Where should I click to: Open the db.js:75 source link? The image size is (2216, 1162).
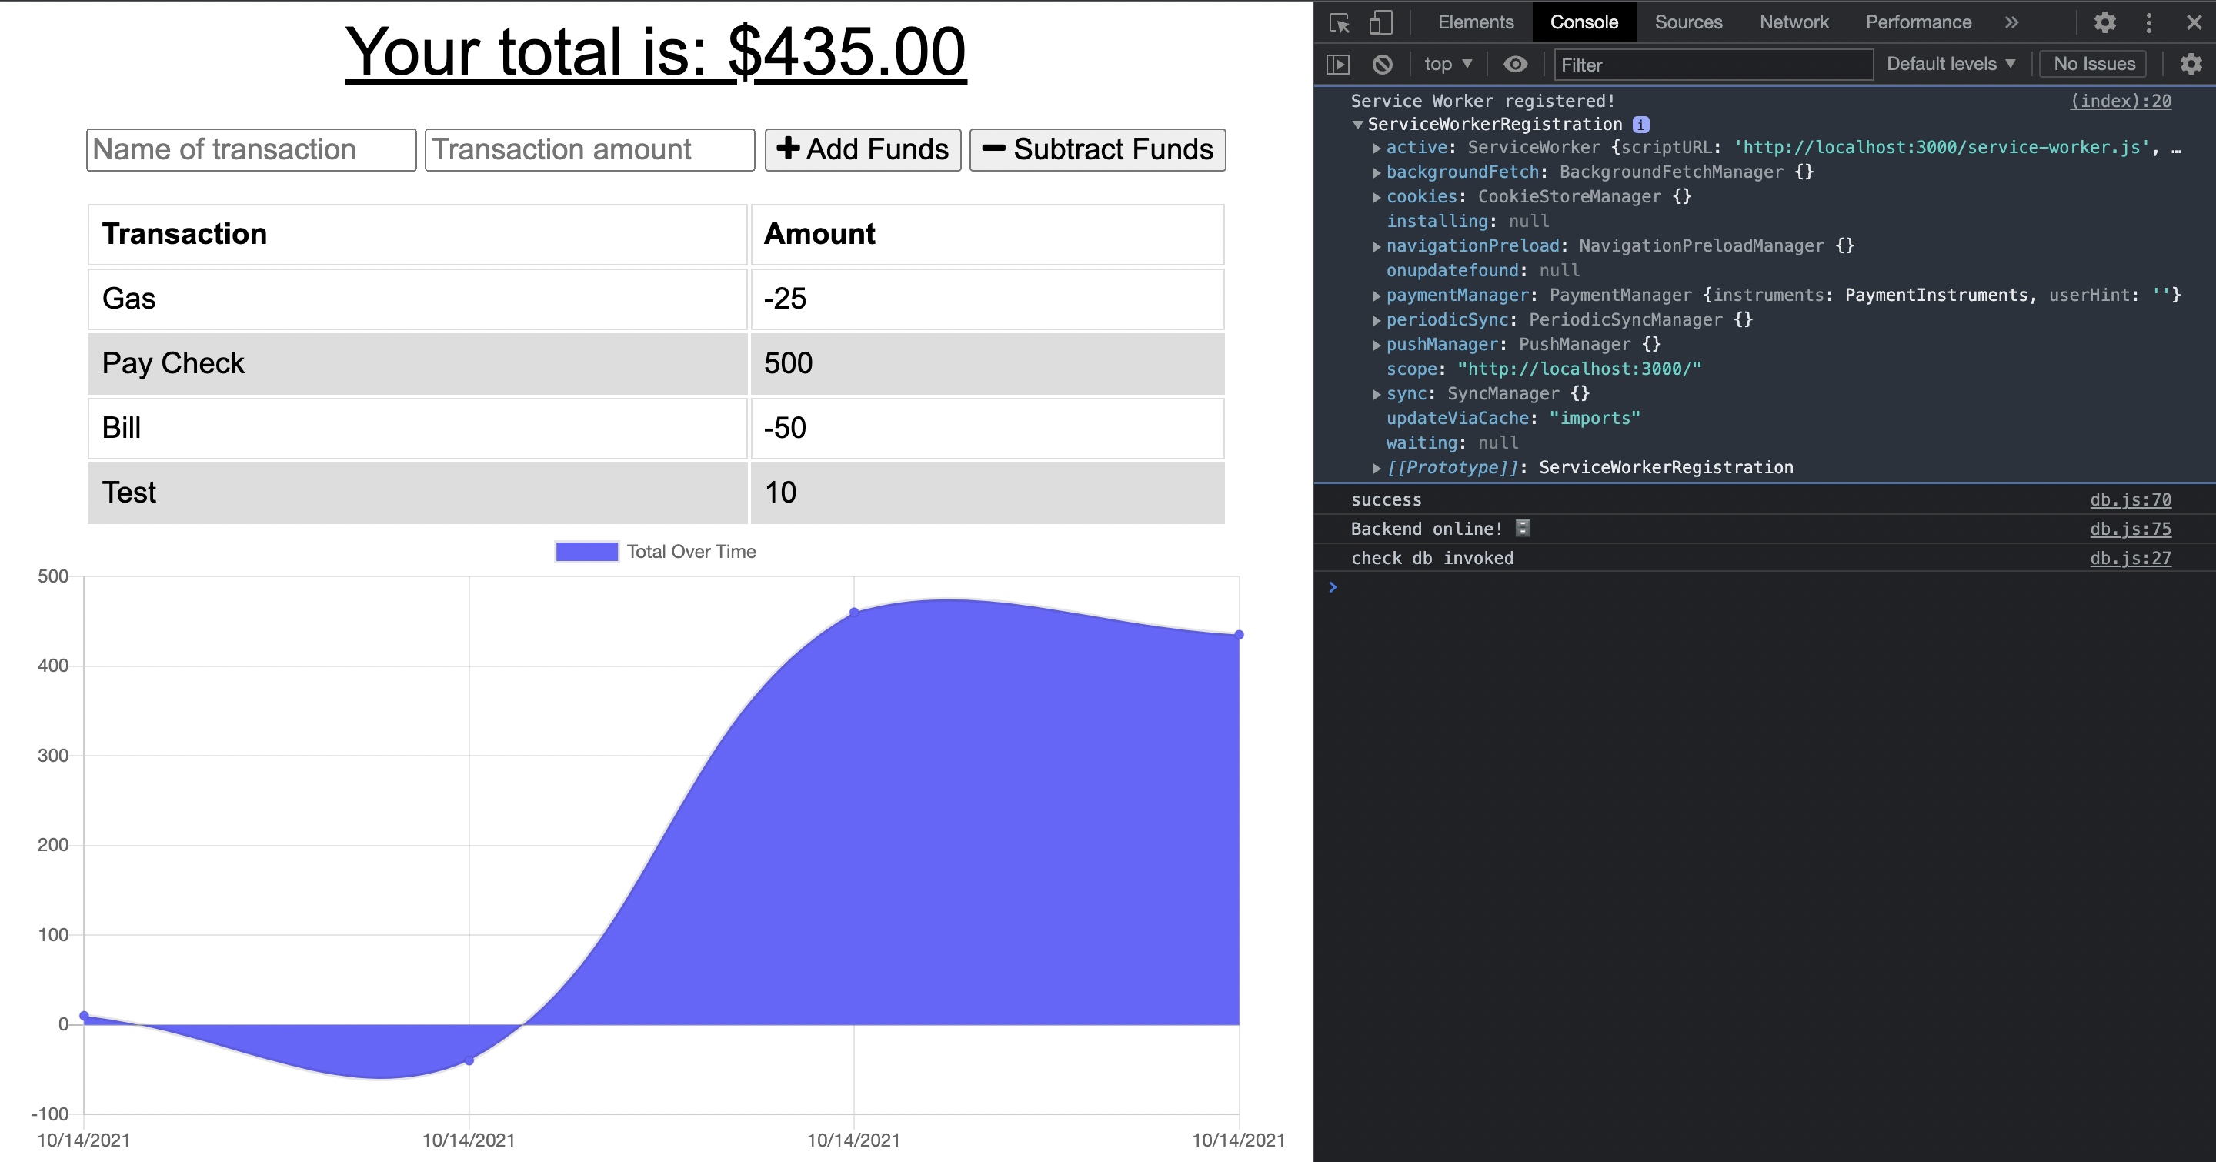pos(2130,529)
